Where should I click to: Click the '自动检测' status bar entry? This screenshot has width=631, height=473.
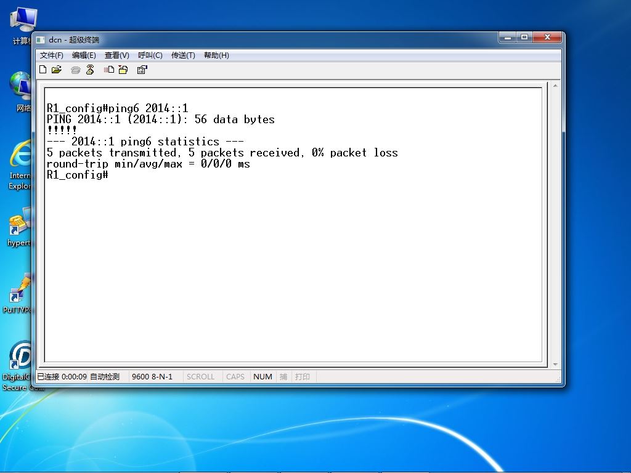pyautogui.click(x=105, y=376)
